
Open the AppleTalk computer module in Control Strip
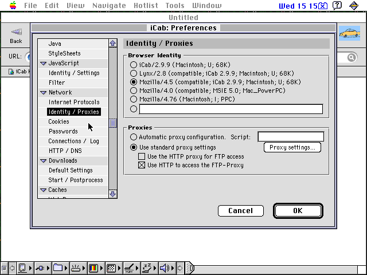click(25, 268)
